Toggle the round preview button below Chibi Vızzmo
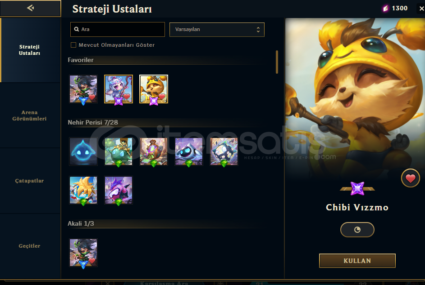Screen dimensions: 425x285 (357, 230)
